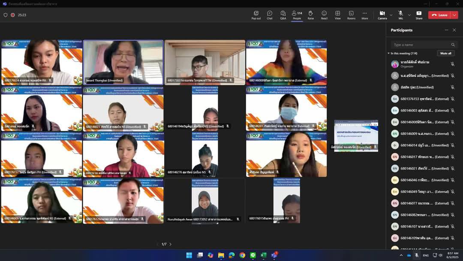The width and height of the screenshot is (463, 261).
Task: Open the Chat panel
Action: pos(269,15)
